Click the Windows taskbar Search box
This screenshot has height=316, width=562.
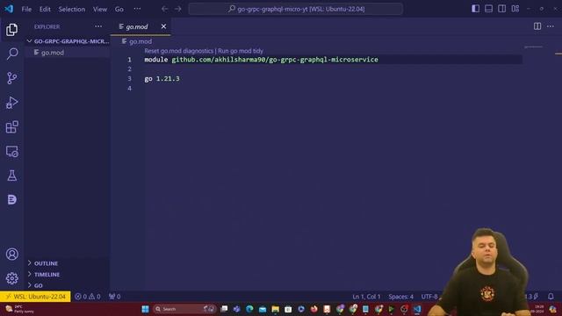coord(184,309)
